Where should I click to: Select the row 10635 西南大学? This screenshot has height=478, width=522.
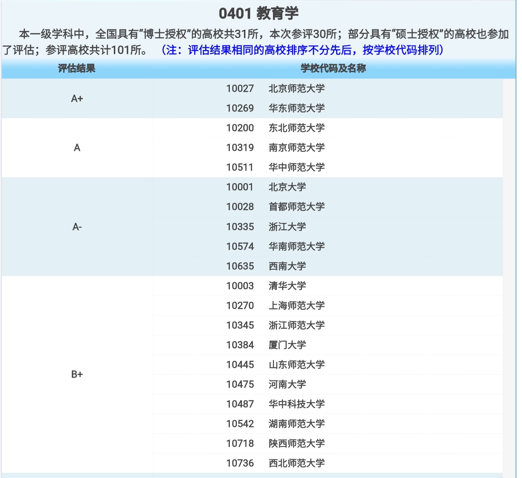328,266
